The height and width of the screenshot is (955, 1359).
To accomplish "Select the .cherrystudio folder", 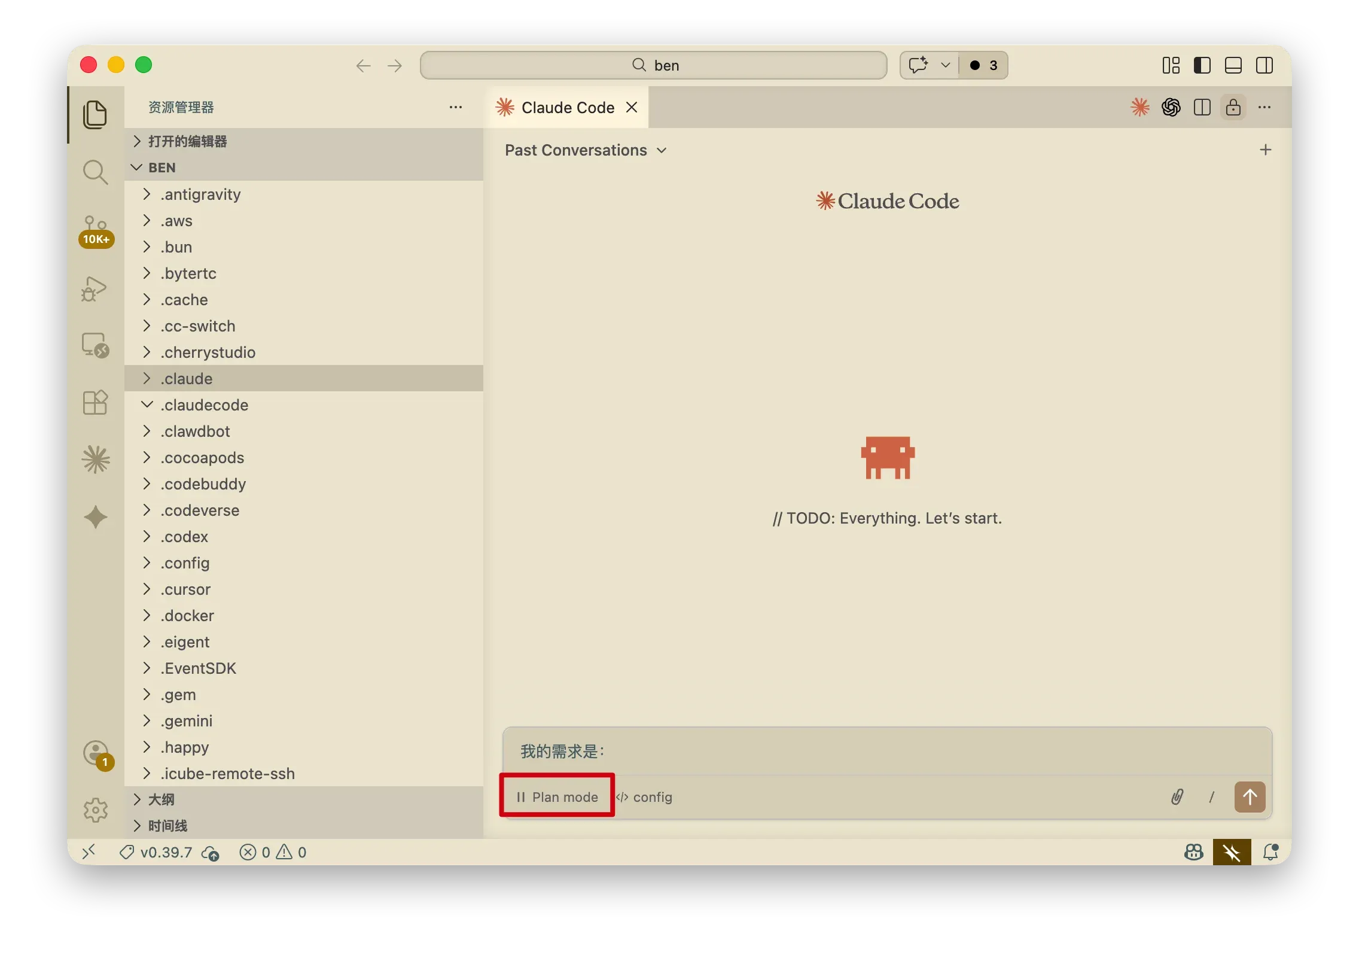I will pos(304,352).
